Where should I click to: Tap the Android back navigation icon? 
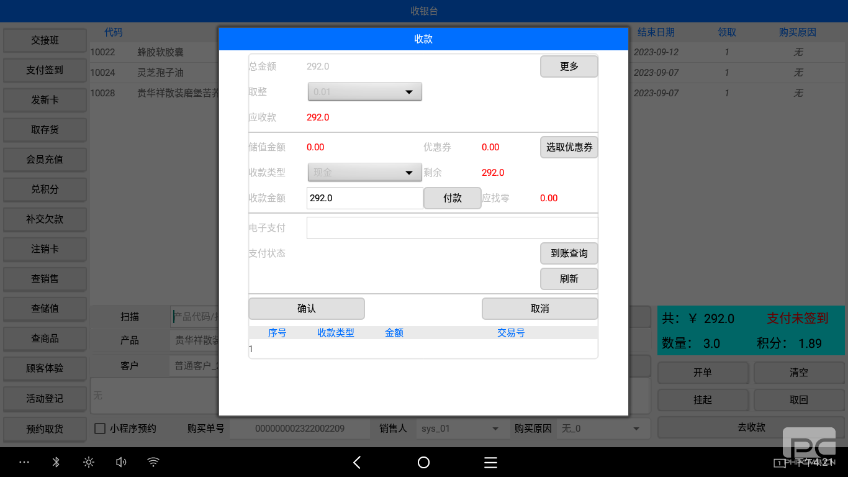(357, 462)
